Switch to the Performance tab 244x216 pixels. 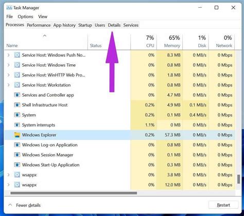pyautogui.click(x=39, y=25)
